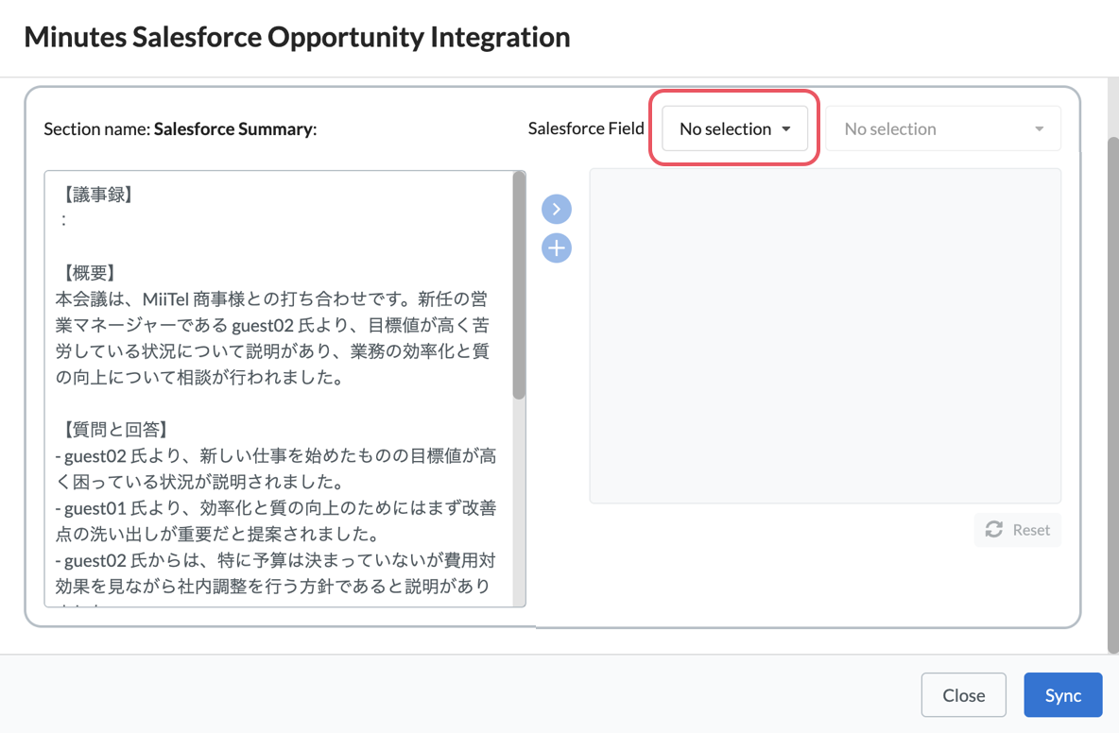Image resolution: width=1119 pixels, height=733 pixels.
Task: Click the blue plus append circle icon
Action: (557, 248)
